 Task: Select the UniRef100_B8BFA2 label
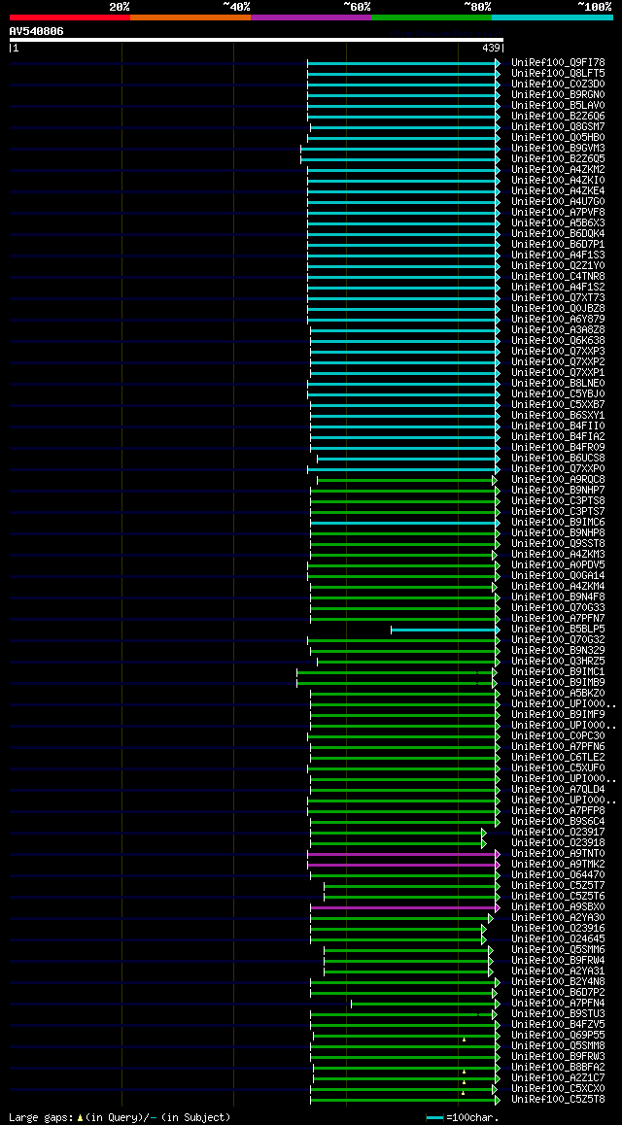[558, 1068]
